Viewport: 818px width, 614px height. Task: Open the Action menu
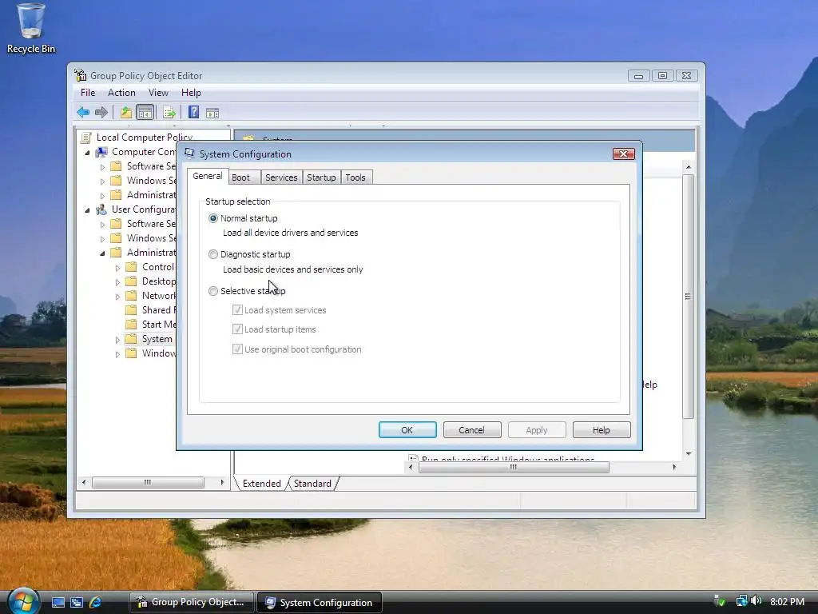pos(121,93)
